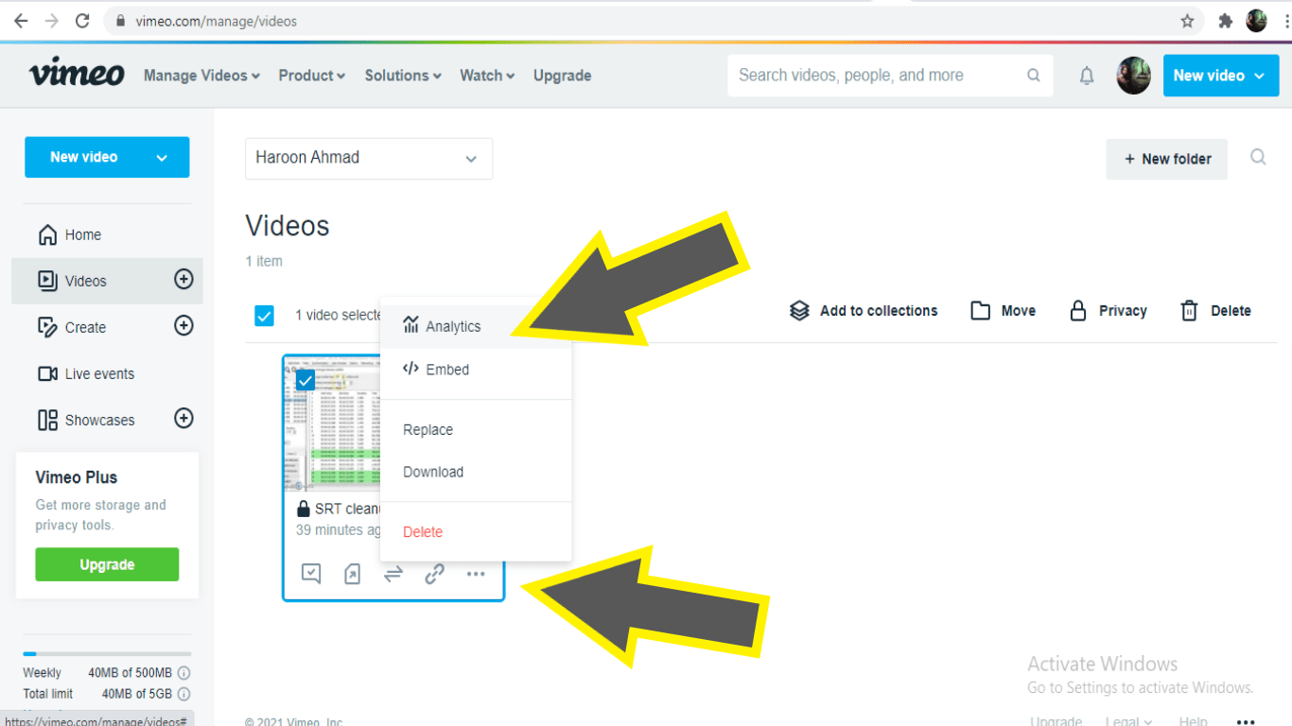The height and width of the screenshot is (726, 1292).
Task: Click the Upgrade link in top navigation
Action: click(x=562, y=76)
